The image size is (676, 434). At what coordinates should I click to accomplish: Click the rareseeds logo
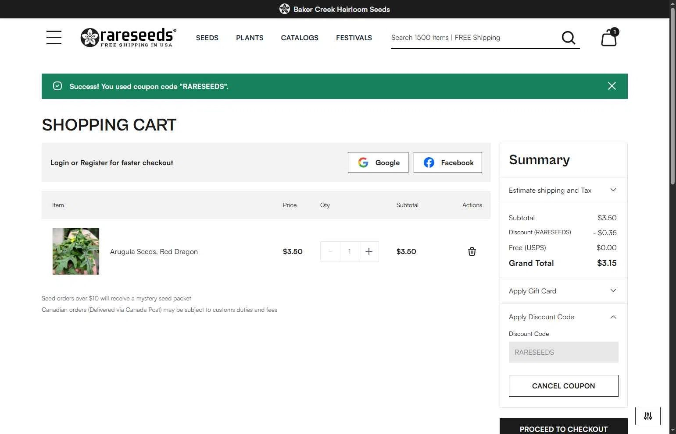tap(129, 37)
